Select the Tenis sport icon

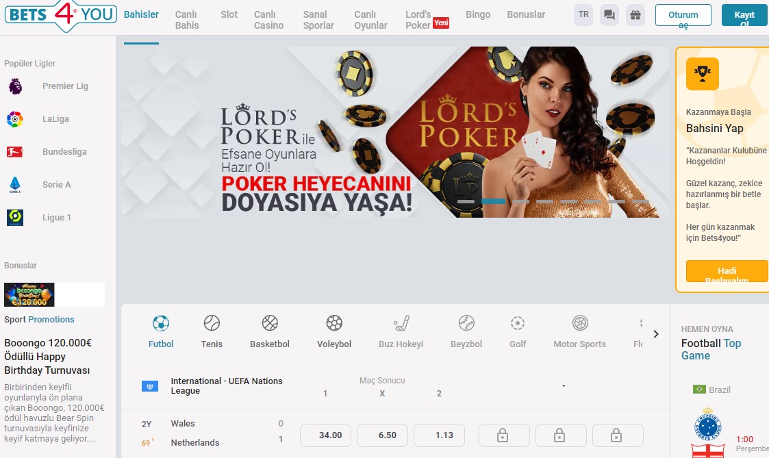click(x=212, y=323)
